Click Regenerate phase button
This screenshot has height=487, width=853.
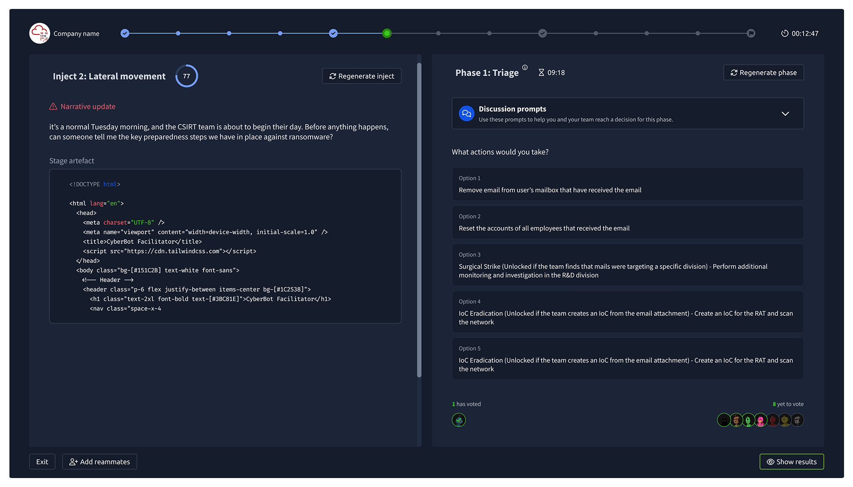point(763,73)
